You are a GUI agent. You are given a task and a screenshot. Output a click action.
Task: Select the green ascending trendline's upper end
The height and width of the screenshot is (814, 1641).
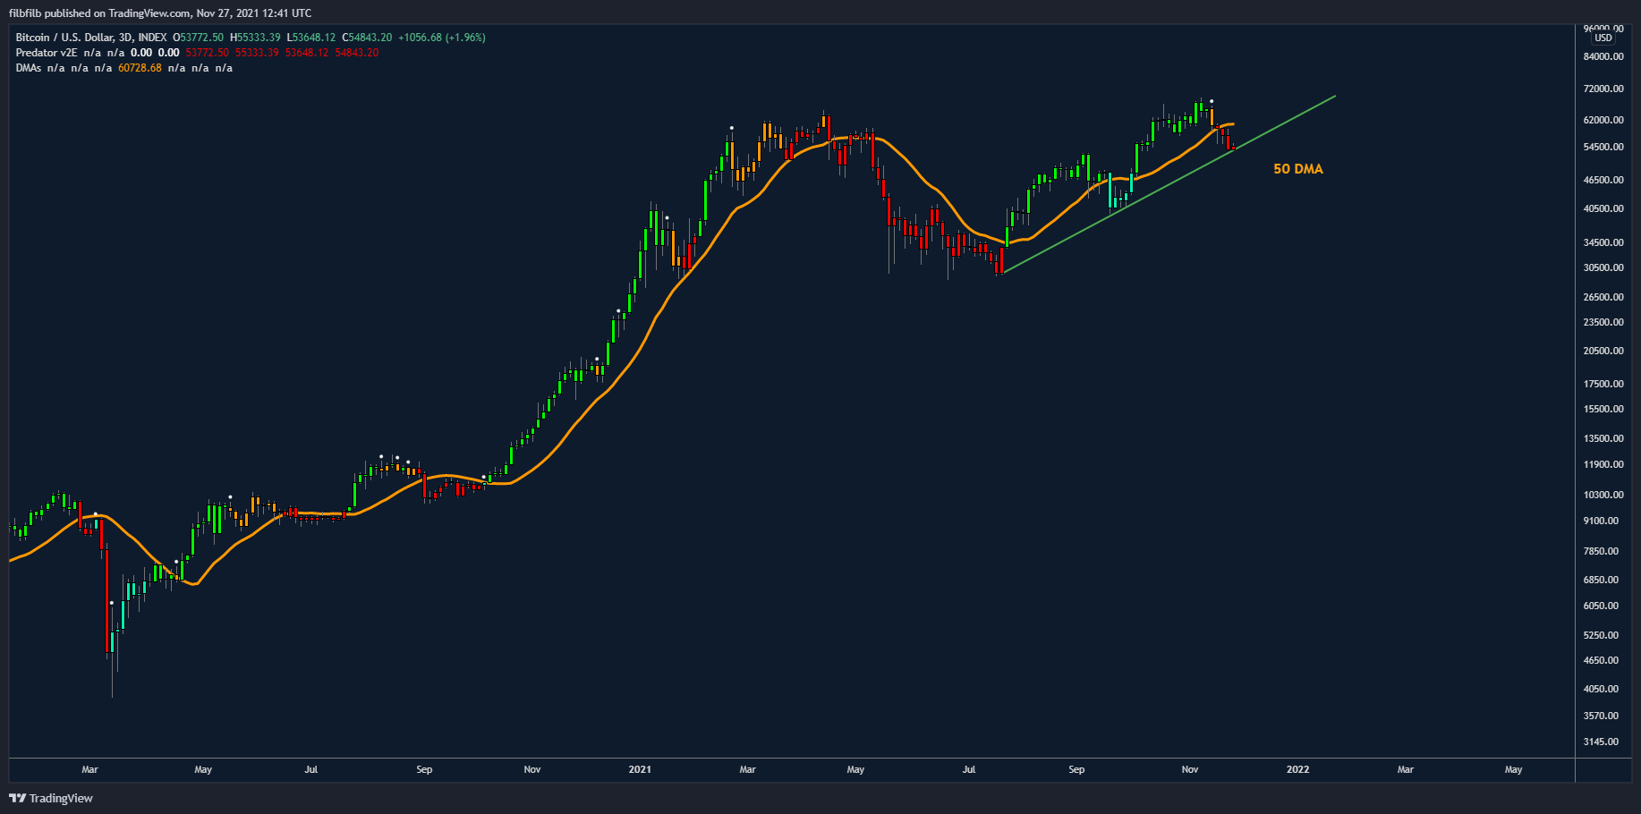click(x=1334, y=97)
